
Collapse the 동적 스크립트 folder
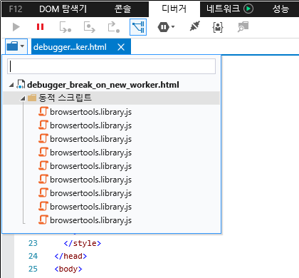(x=23, y=98)
